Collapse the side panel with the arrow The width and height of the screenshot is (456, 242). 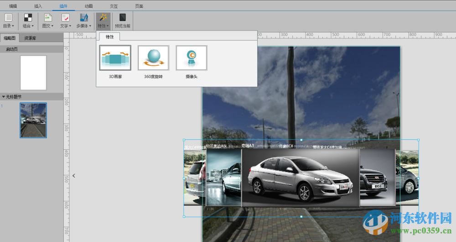(x=74, y=176)
